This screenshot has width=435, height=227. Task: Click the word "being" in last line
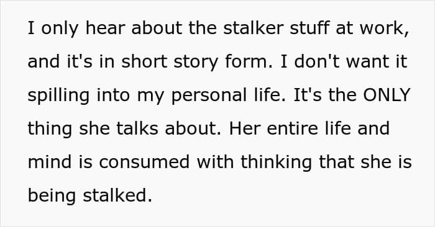[x=52, y=197]
